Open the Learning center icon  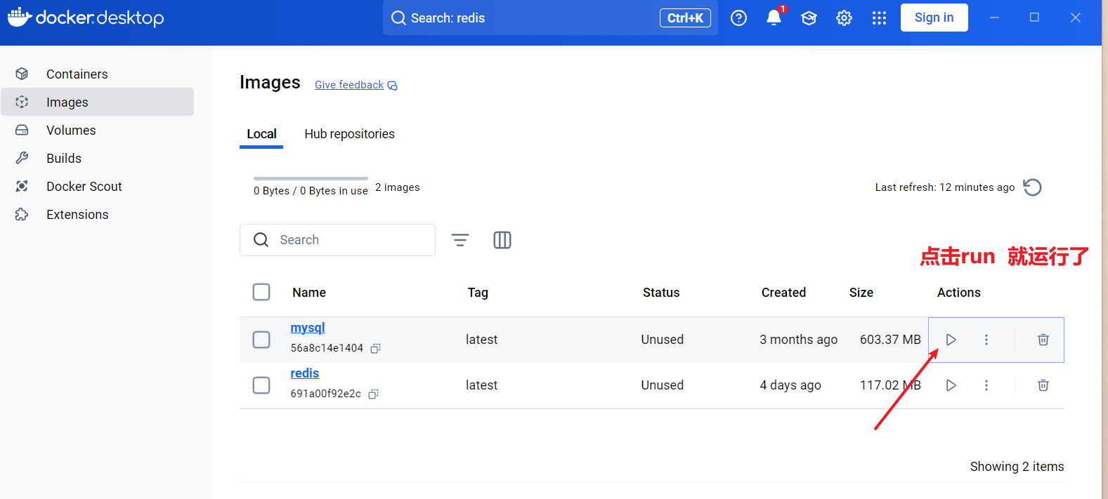click(x=809, y=18)
